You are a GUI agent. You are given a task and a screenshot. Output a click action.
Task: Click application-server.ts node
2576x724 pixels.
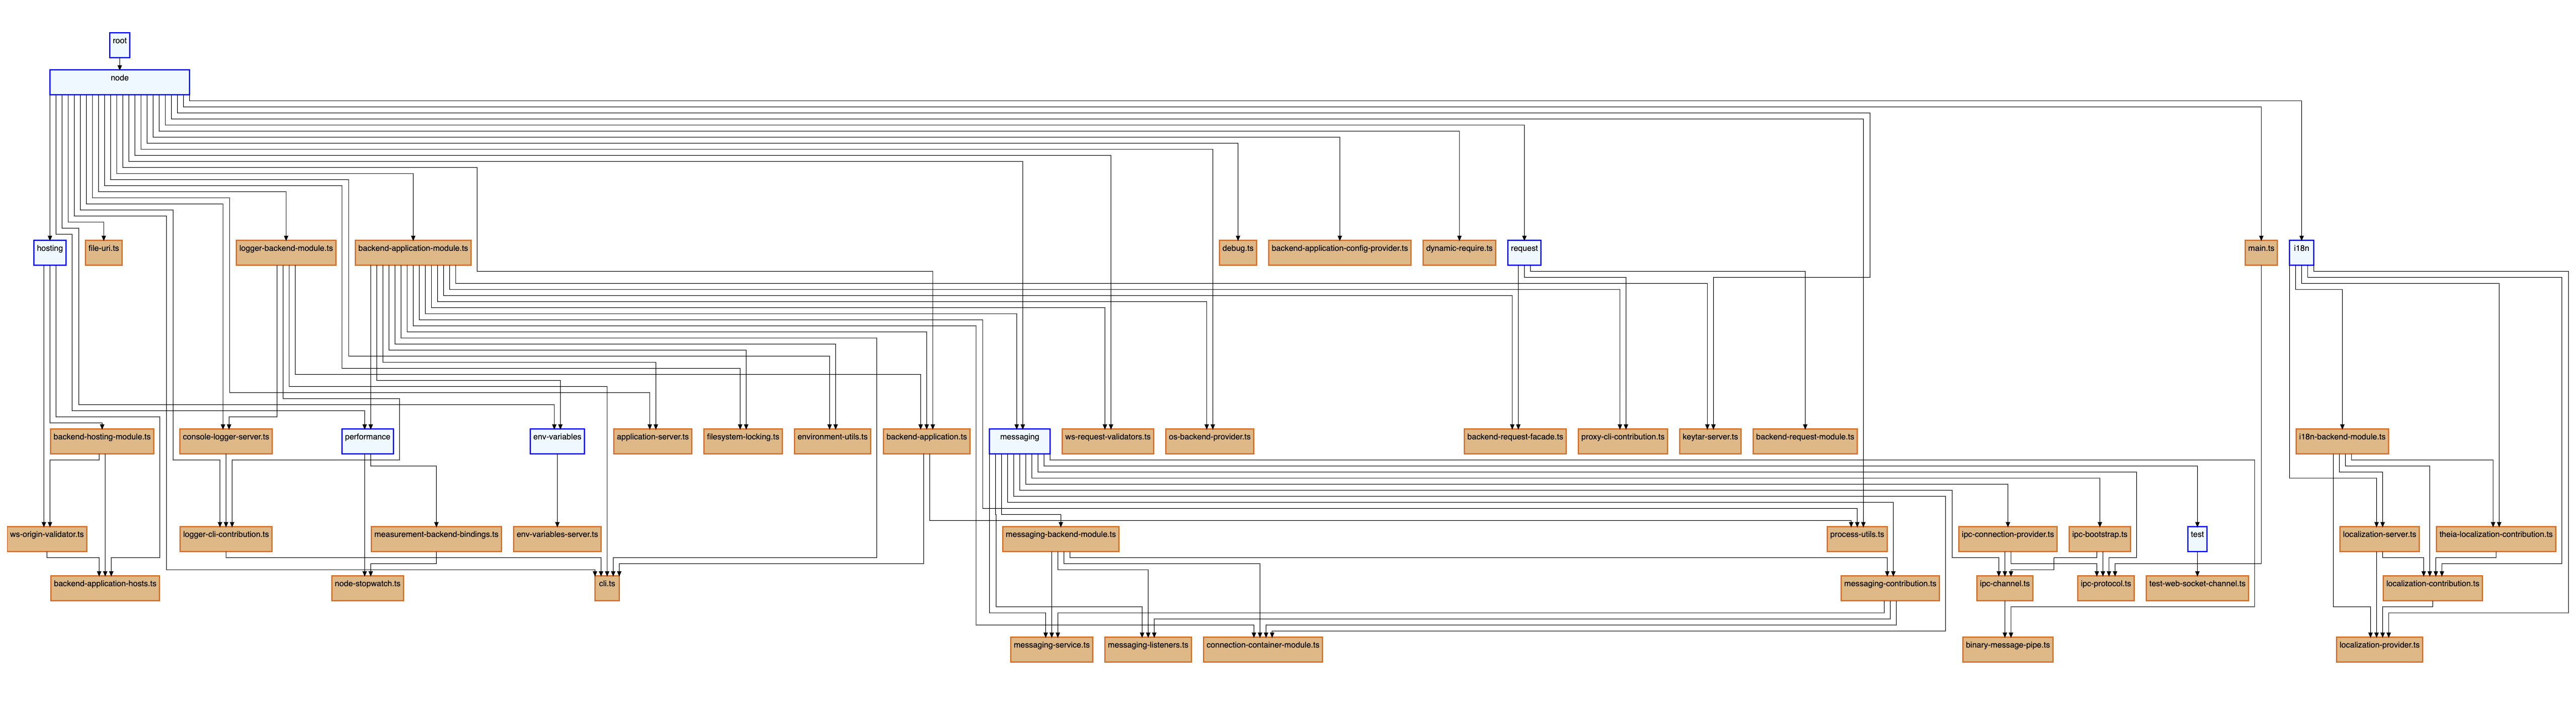coord(652,441)
